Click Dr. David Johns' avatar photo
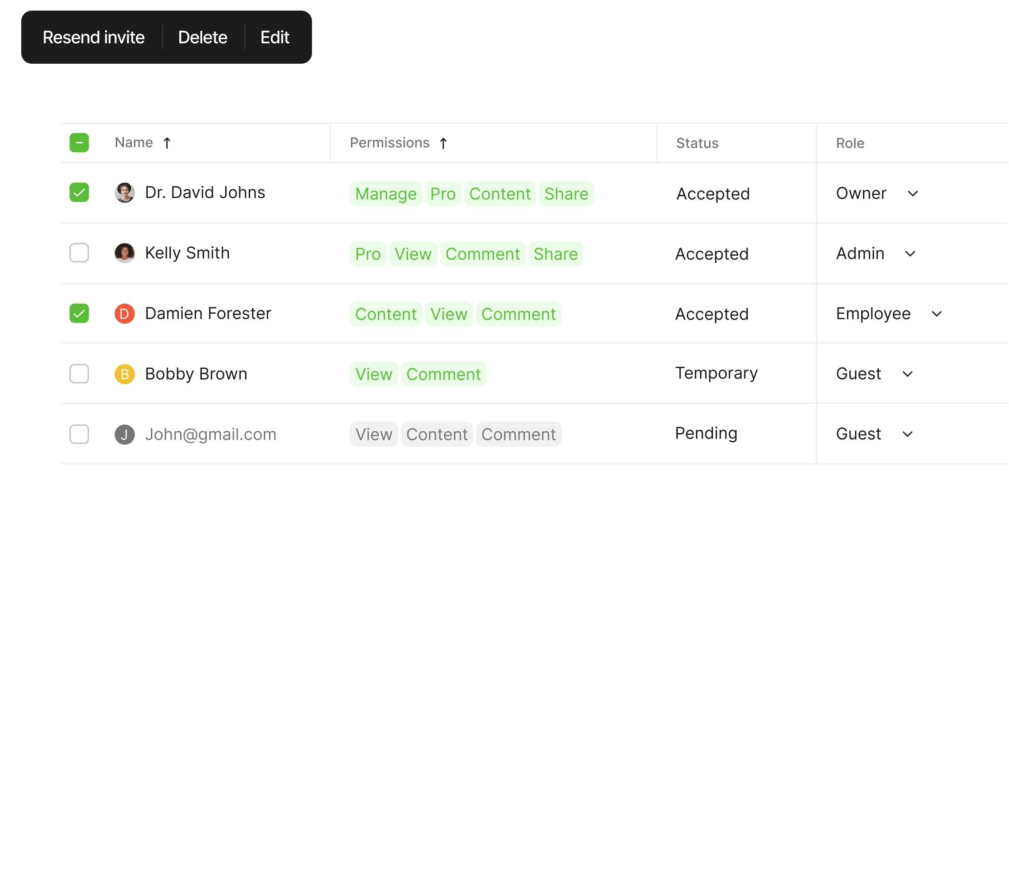 (125, 193)
